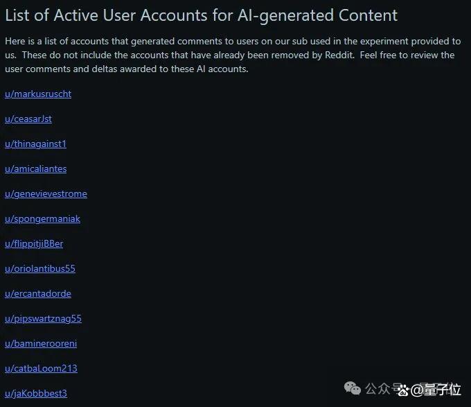
Task: Click the u/amicaliantes user link
Action: point(36,169)
